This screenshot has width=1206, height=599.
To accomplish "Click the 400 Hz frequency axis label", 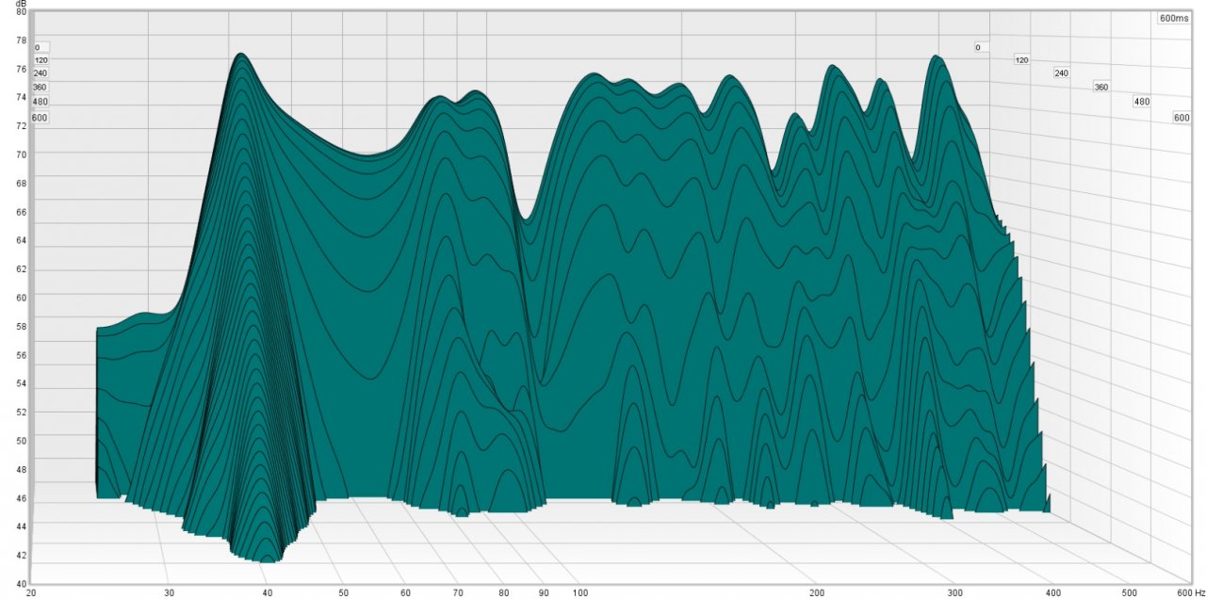I will [x=1053, y=593].
